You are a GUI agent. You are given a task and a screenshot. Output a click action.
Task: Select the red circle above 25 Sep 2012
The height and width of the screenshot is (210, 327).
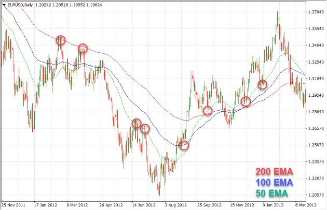208,110
